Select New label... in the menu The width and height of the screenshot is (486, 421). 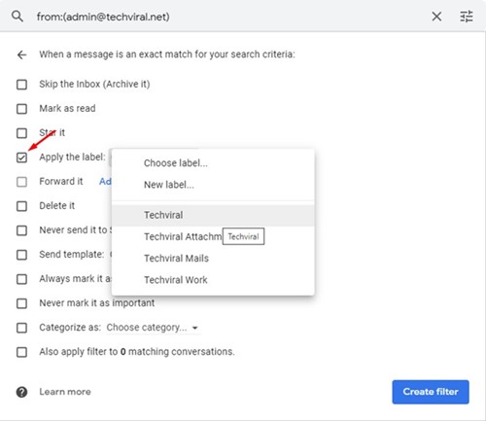[x=213, y=185]
